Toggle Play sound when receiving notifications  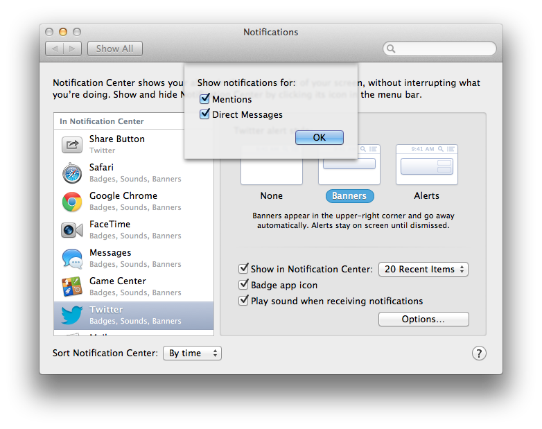pos(244,300)
